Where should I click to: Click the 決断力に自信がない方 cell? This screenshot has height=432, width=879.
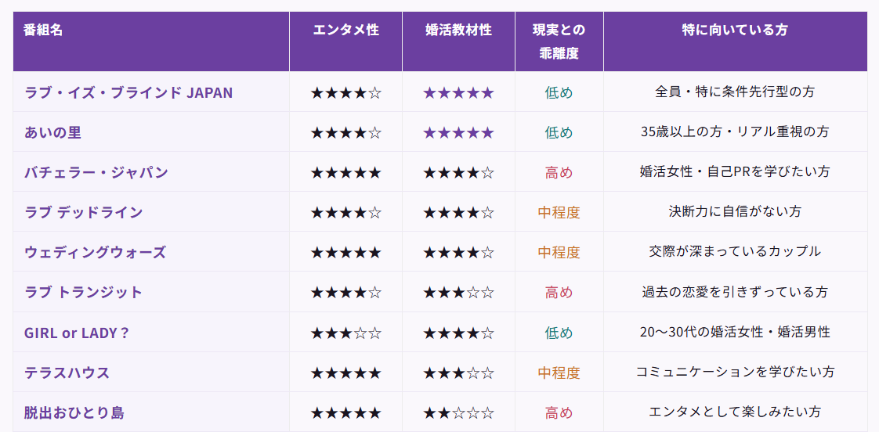click(x=735, y=212)
